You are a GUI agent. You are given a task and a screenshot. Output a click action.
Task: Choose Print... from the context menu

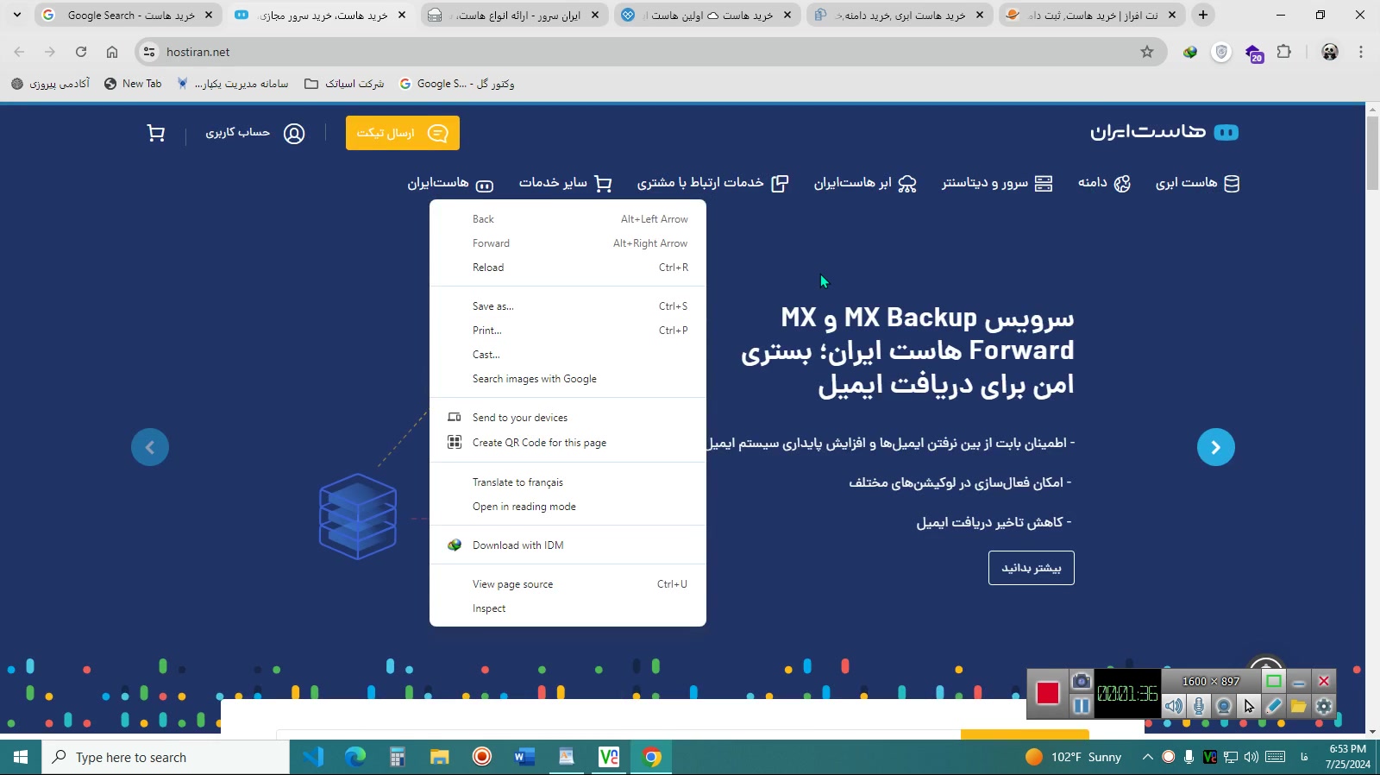point(568,331)
